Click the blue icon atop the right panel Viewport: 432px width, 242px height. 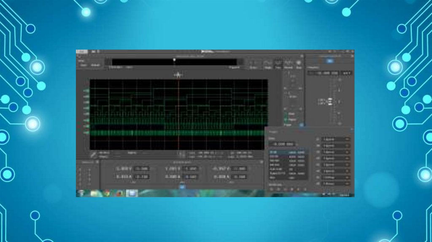[x=330, y=61]
